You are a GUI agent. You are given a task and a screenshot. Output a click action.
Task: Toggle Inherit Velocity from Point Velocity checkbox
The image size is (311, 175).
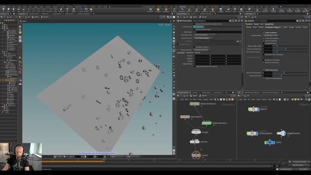pyautogui.click(x=194, y=67)
